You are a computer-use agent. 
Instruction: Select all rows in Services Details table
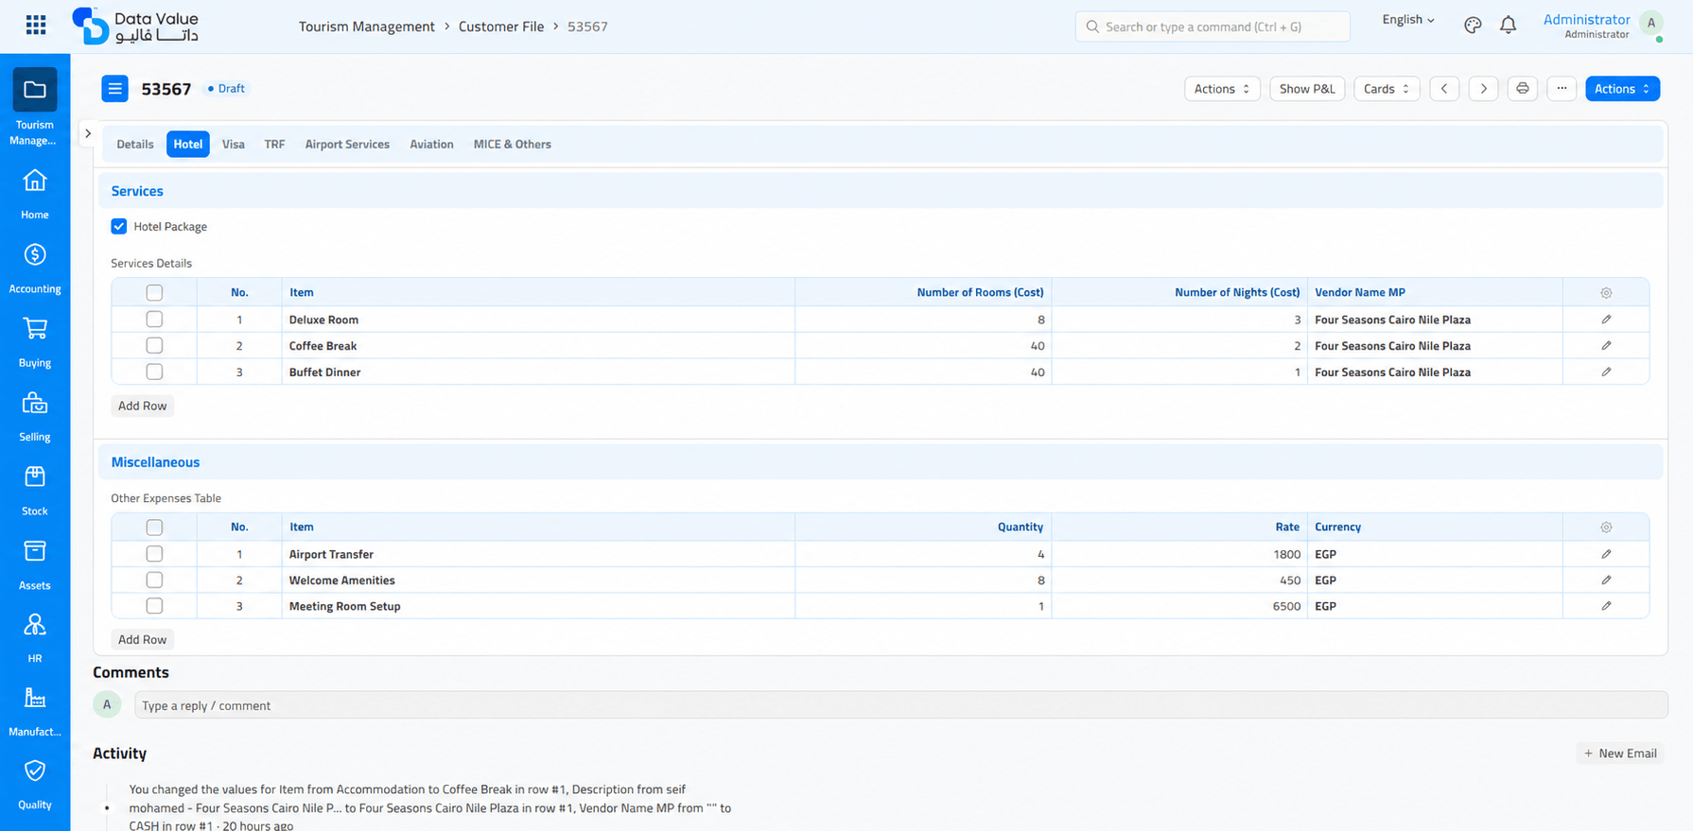pyautogui.click(x=154, y=293)
